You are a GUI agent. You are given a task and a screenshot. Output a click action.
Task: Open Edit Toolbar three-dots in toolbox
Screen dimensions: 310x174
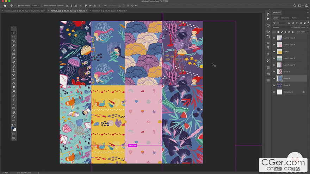[14, 121]
